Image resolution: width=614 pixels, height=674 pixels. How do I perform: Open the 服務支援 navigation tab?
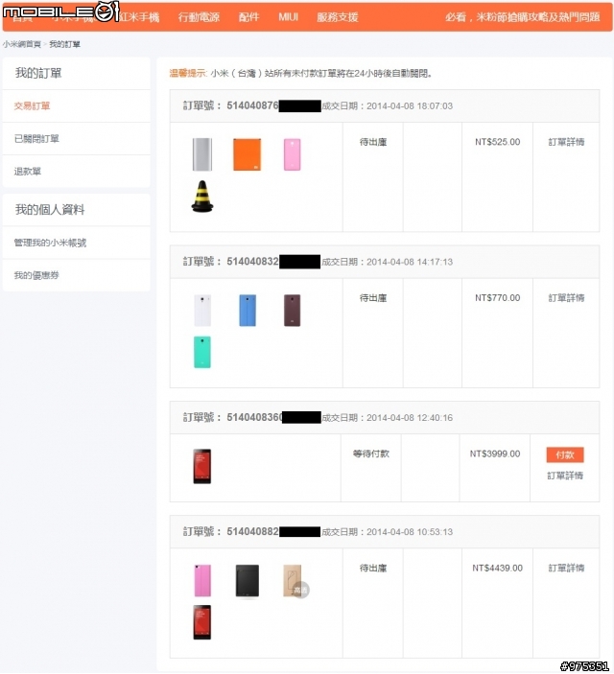[338, 17]
